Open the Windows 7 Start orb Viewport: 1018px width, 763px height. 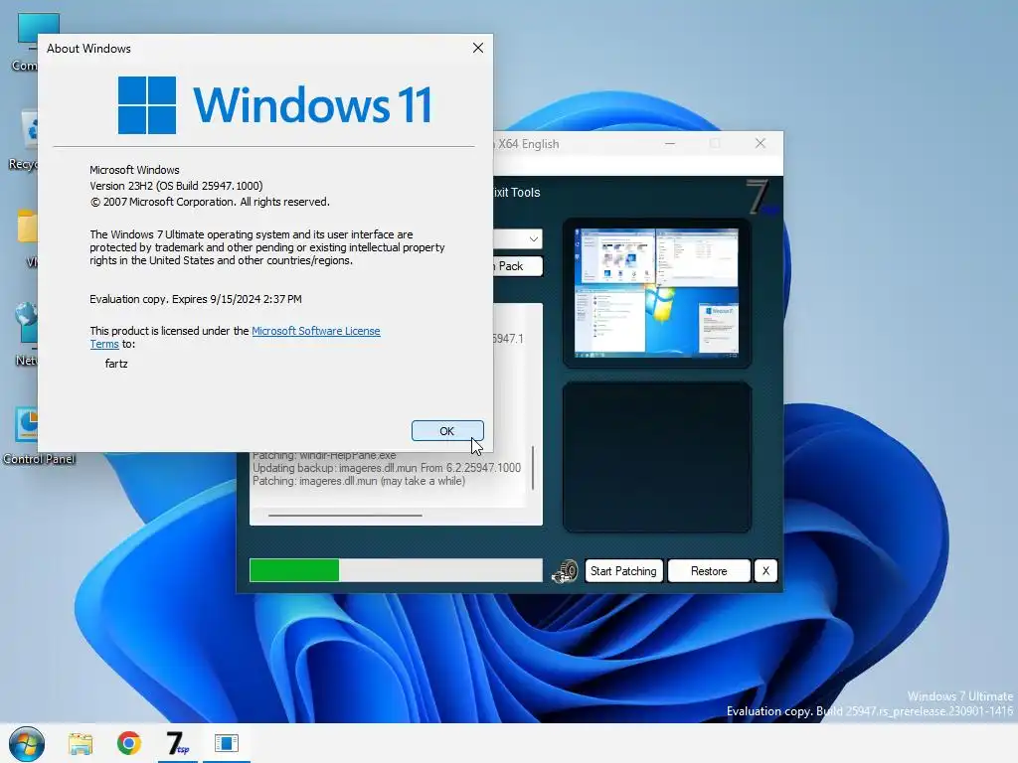27,743
